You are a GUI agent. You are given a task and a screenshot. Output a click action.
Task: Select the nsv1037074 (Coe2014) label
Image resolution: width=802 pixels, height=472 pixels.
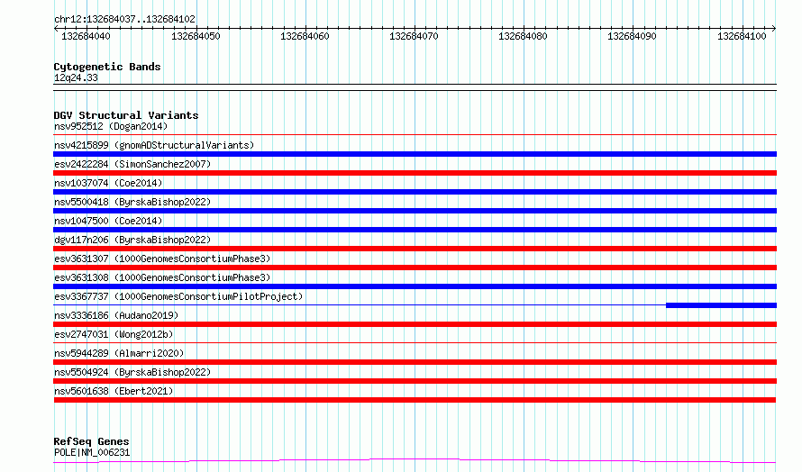[108, 183]
